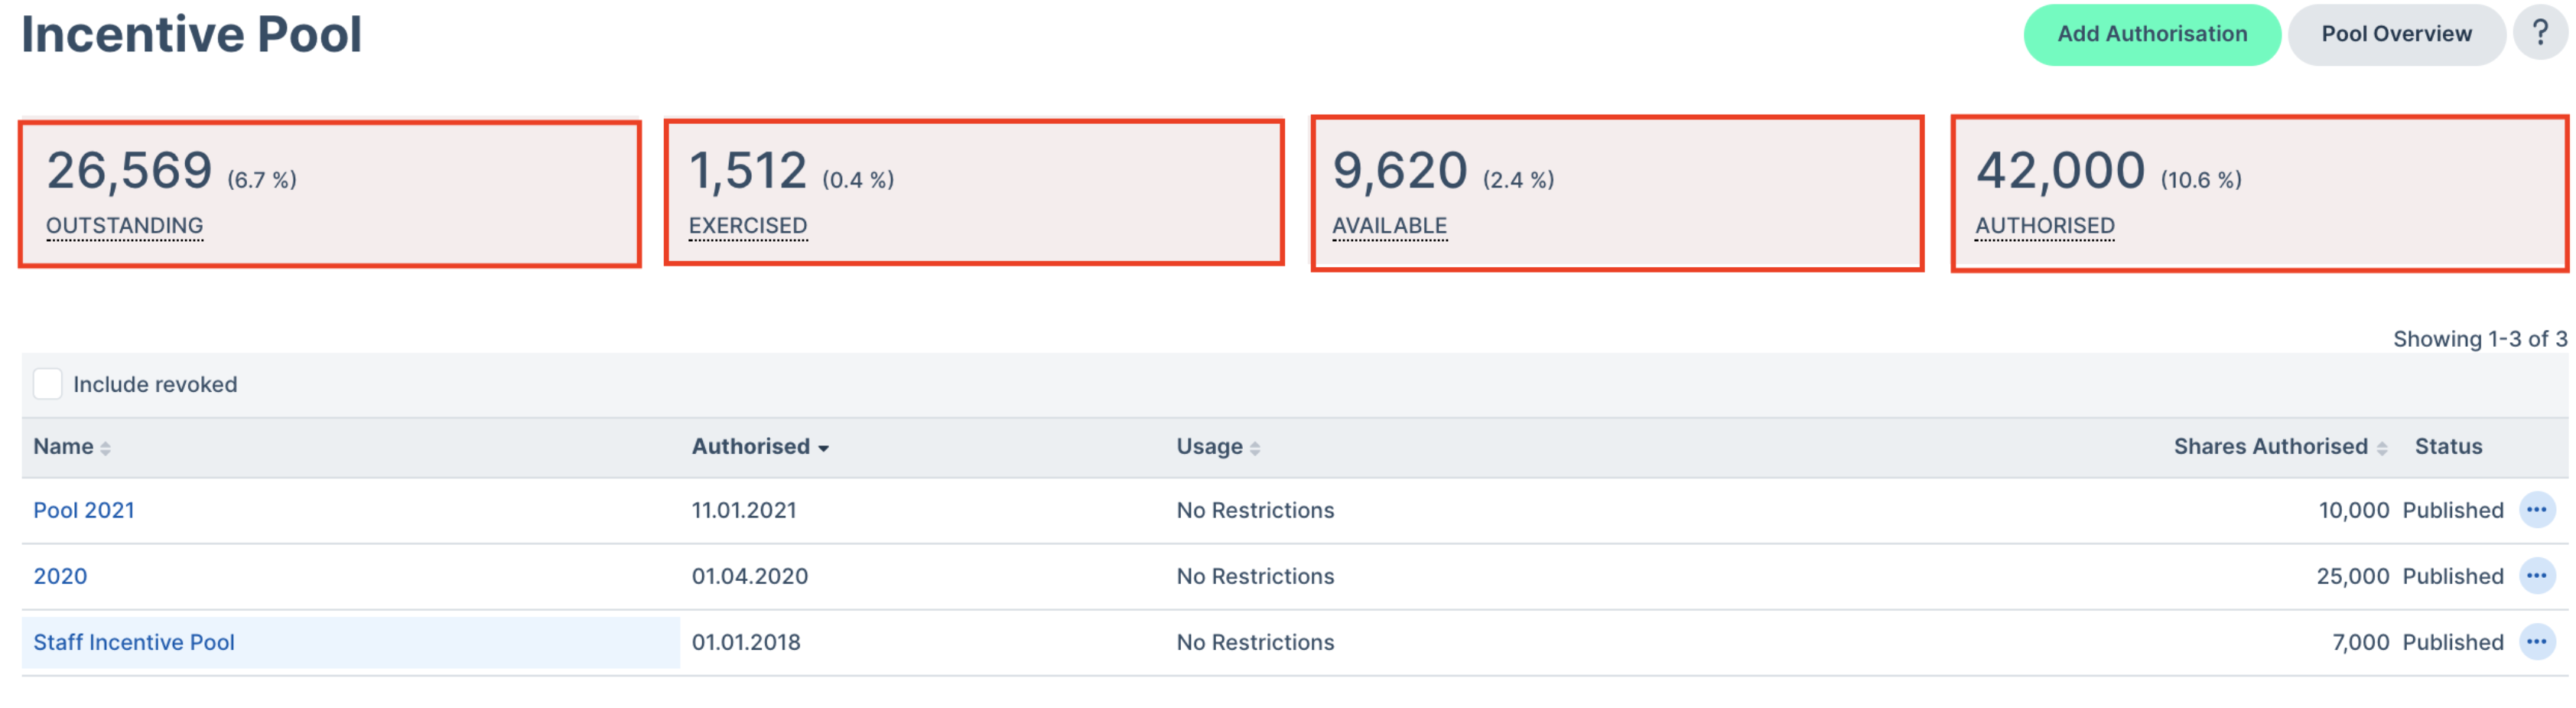Click the AVAILABLE label
Image resolution: width=2576 pixels, height=708 pixels.
[1390, 227]
